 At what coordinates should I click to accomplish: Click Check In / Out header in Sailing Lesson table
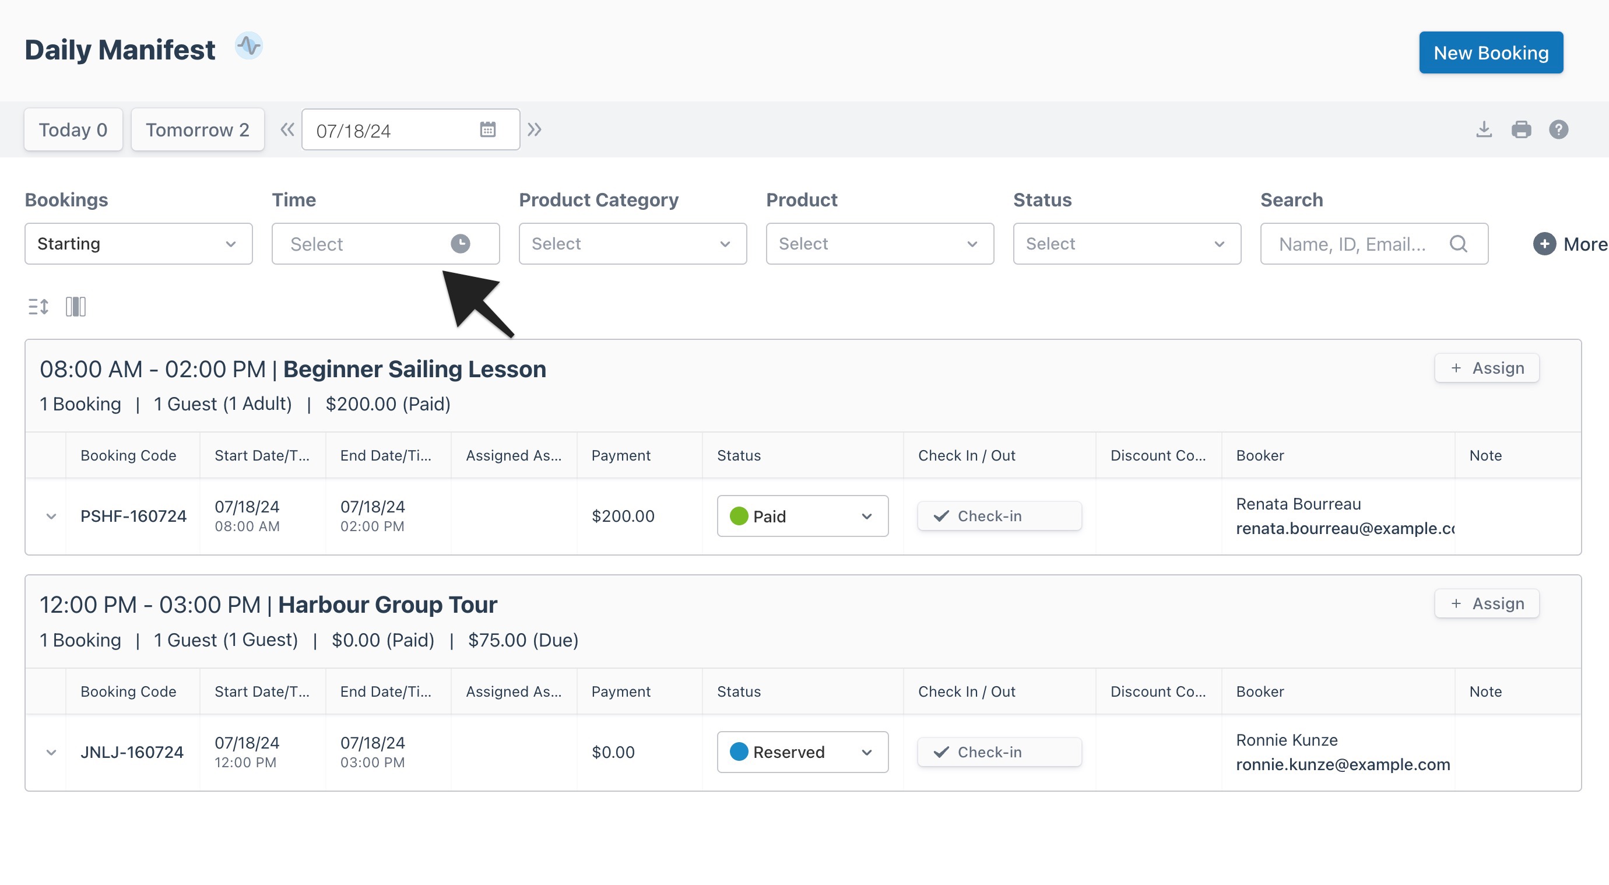pyautogui.click(x=967, y=455)
